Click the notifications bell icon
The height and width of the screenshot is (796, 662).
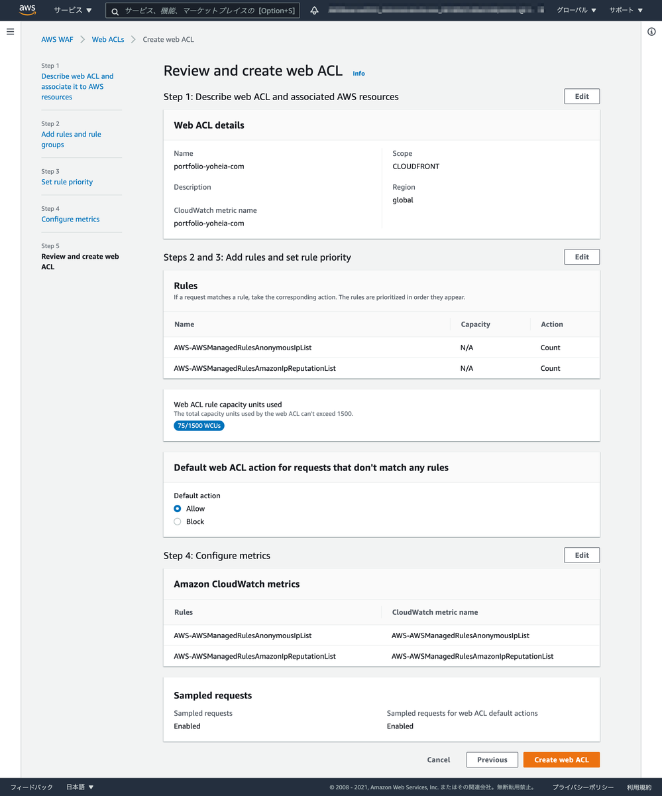coord(314,10)
